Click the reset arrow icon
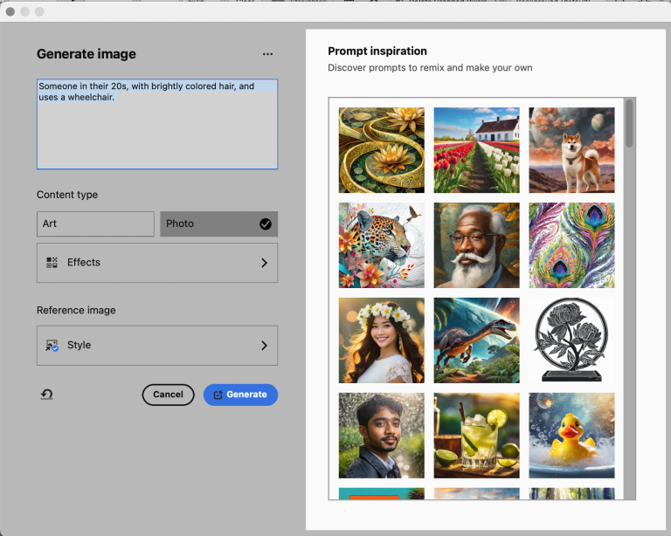Image resolution: width=671 pixels, height=536 pixels. click(x=47, y=395)
